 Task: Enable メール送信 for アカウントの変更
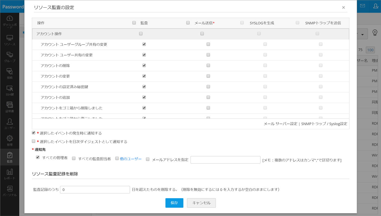[x=208, y=76]
